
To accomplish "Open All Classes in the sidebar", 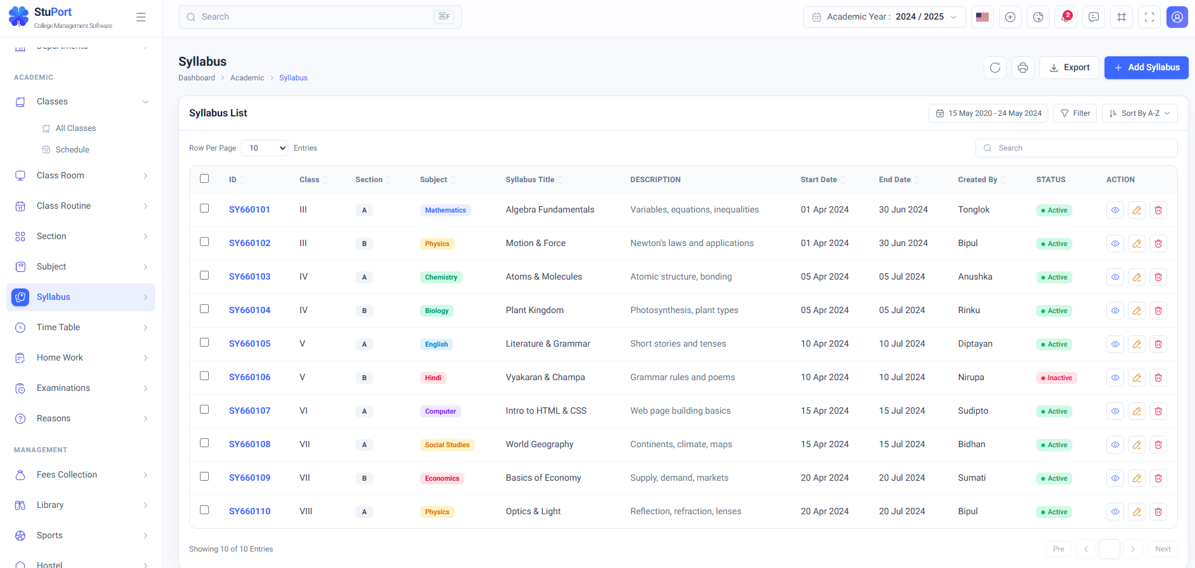I will click(x=75, y=128).
